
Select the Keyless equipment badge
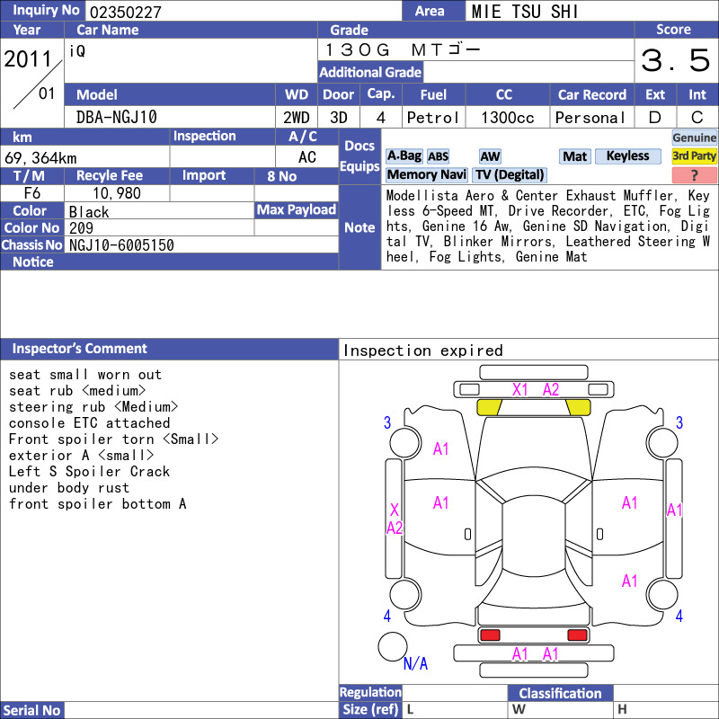(627, 155)
